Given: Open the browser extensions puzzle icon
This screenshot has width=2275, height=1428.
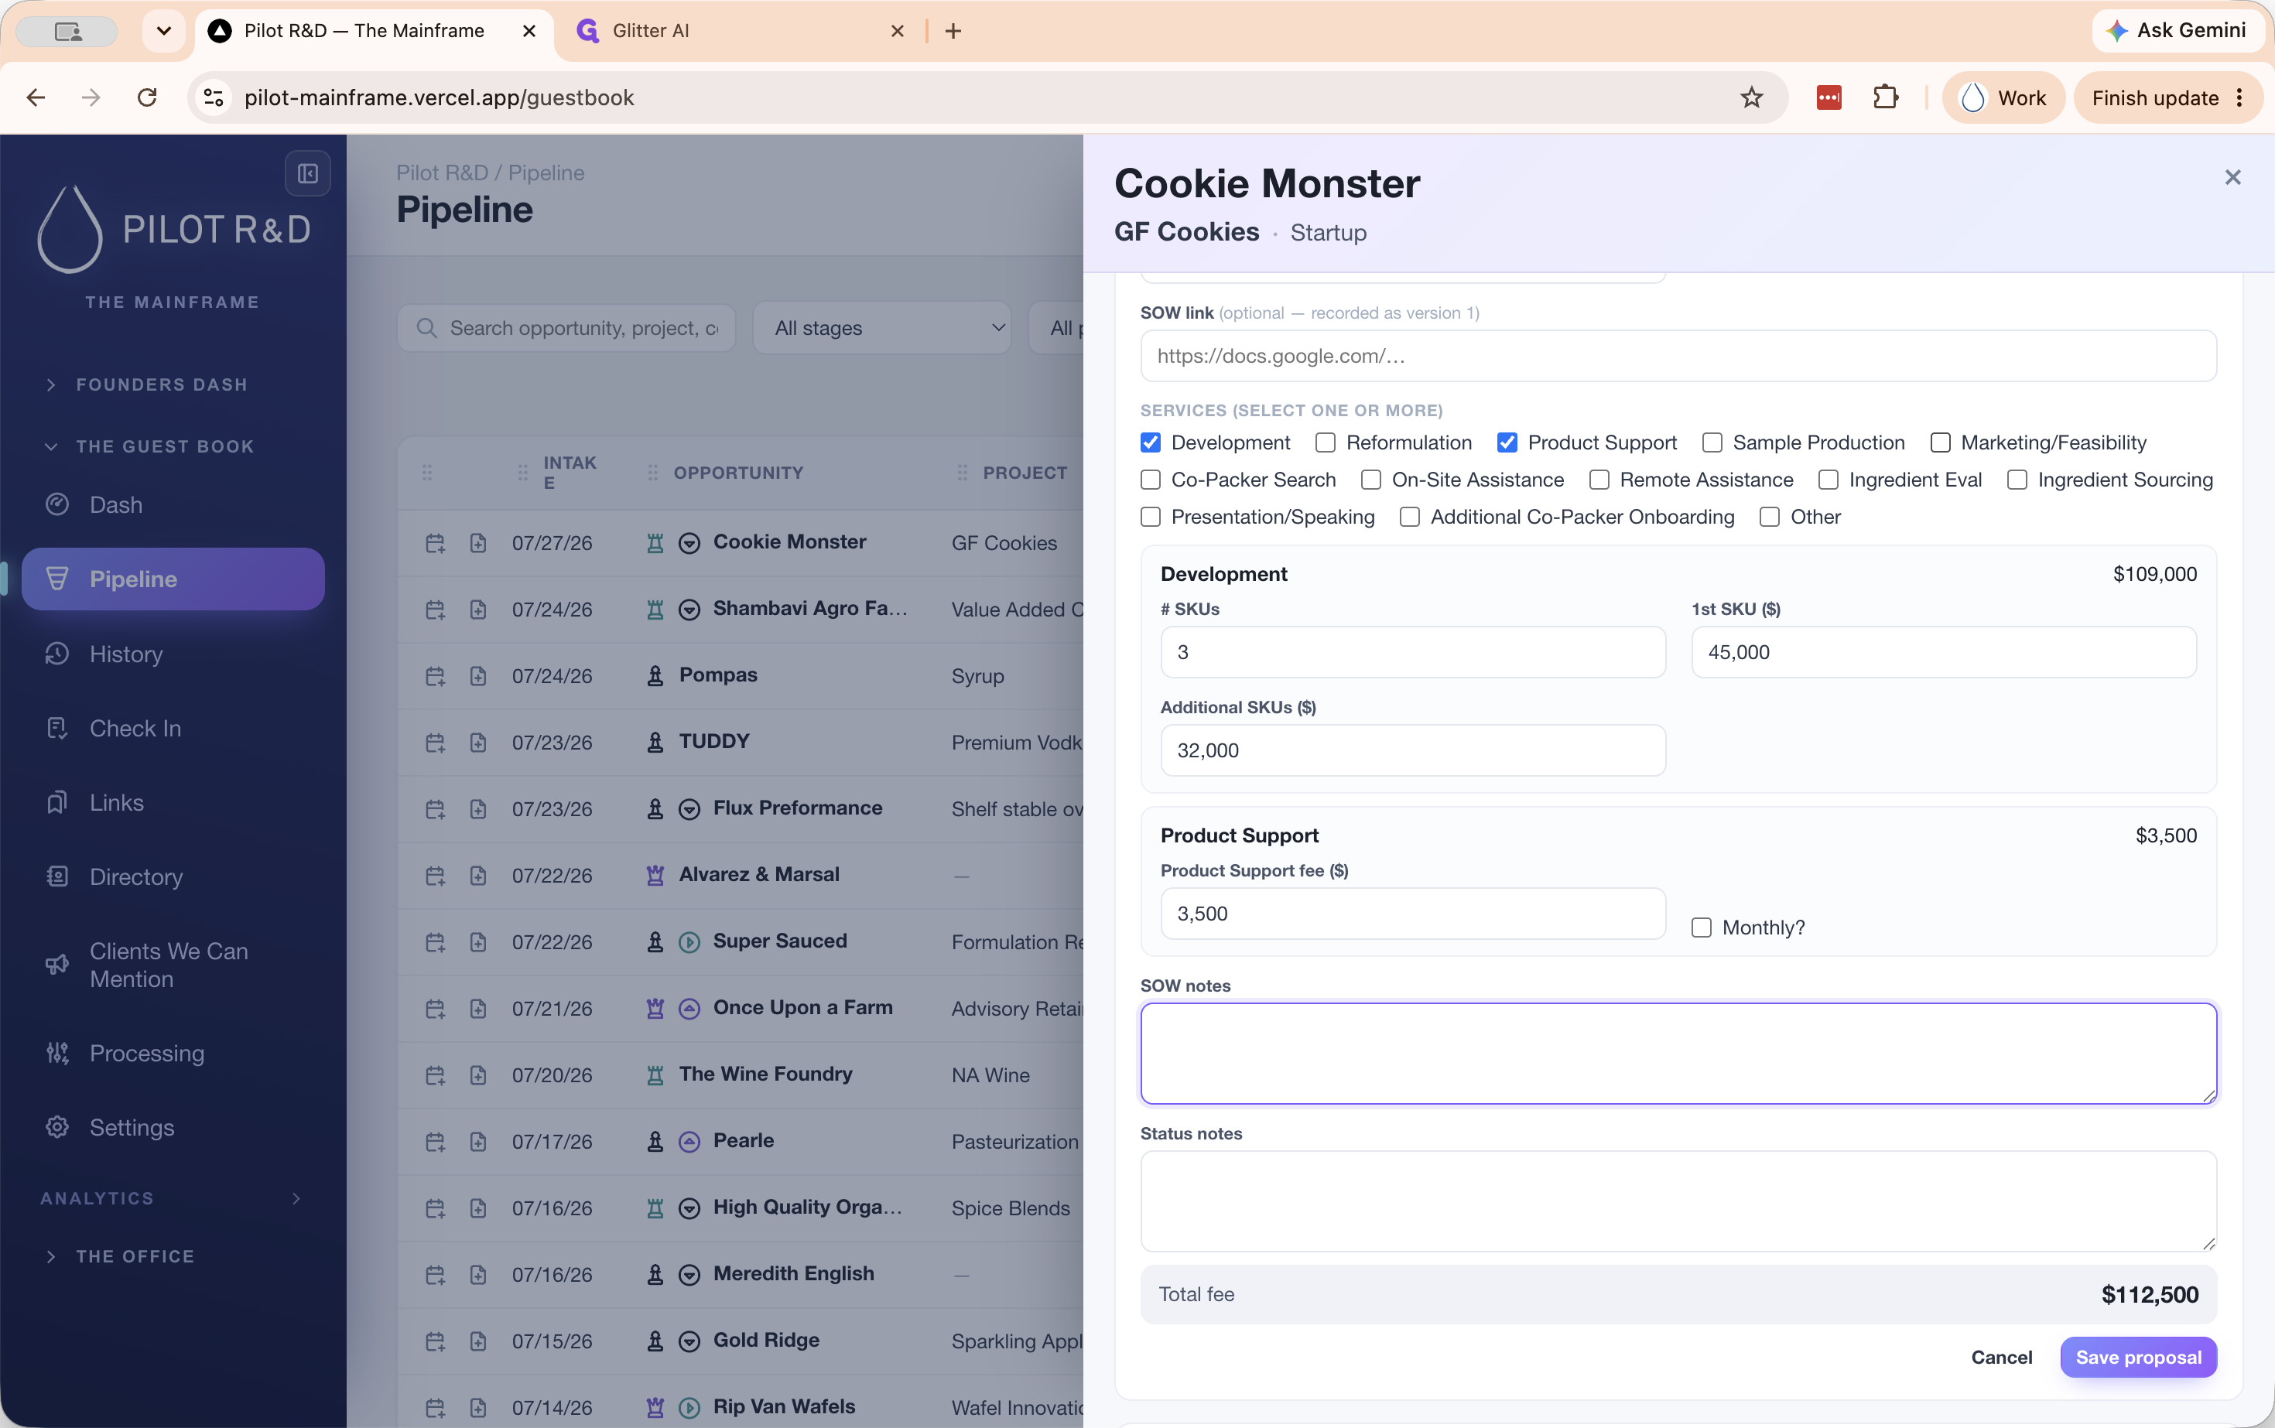Looking at the screenshot, I should [x=1885, y=97].
